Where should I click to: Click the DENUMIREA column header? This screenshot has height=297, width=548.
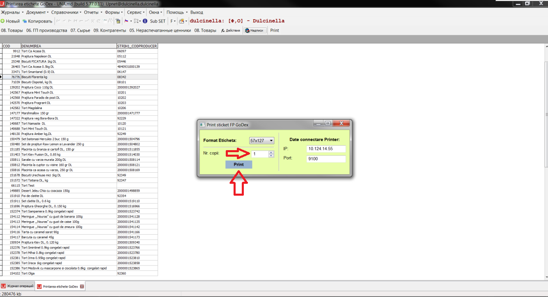click(x=69, y=46)
